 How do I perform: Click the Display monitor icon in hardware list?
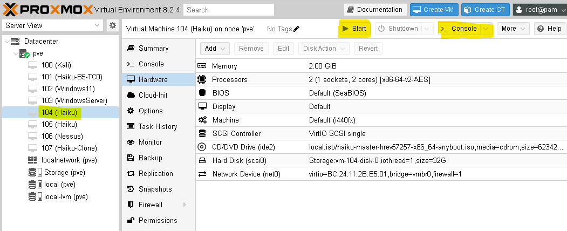tap(202, 106)
